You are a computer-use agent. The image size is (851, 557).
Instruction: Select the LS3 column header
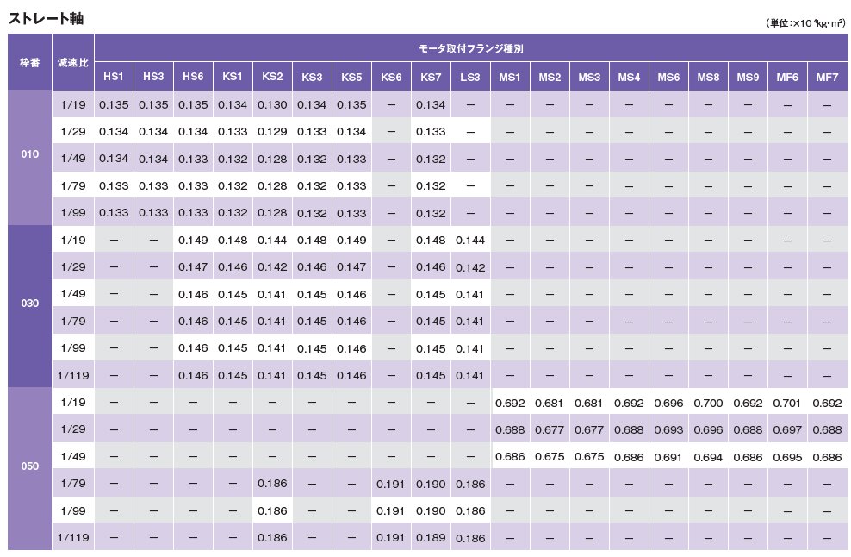click(471, 75)
